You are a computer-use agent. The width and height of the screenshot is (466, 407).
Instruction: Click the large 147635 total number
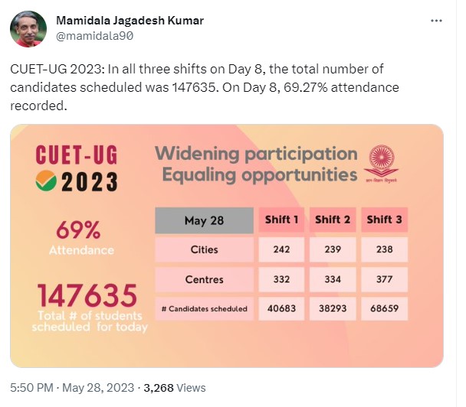tap(77, 295)
